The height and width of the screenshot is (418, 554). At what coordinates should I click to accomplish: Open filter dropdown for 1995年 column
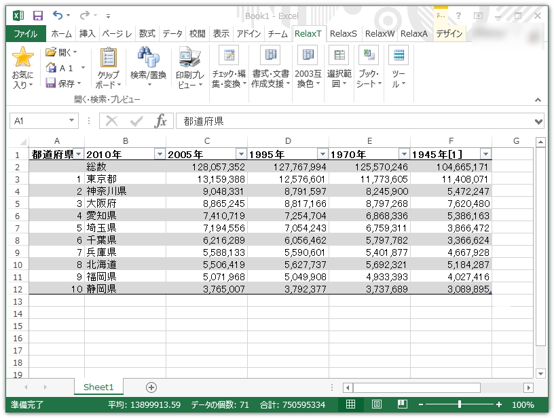coord(322,154)
